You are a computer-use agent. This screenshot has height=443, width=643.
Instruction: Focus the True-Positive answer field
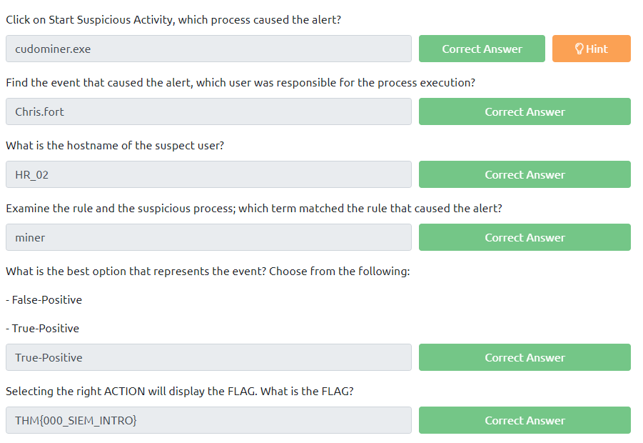[x=208, y=357]
